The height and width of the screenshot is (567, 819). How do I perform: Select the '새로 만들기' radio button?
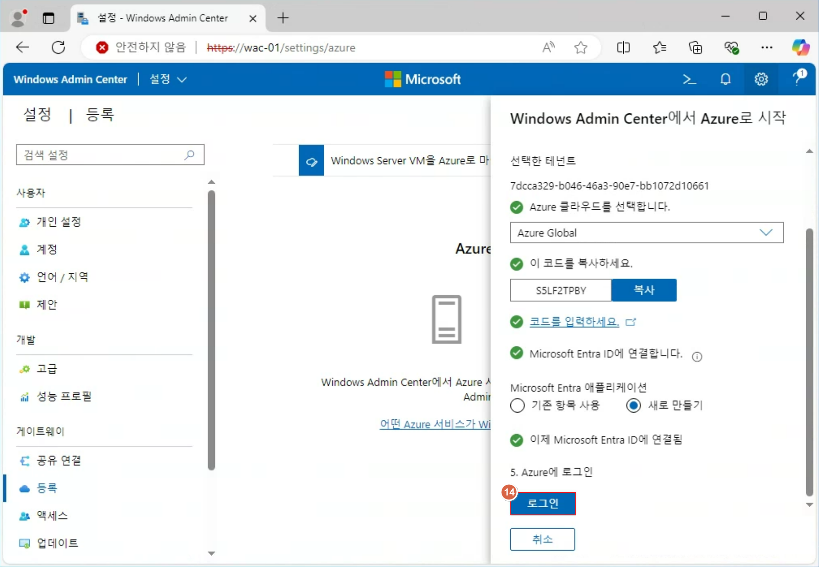[x=633, y=405]
